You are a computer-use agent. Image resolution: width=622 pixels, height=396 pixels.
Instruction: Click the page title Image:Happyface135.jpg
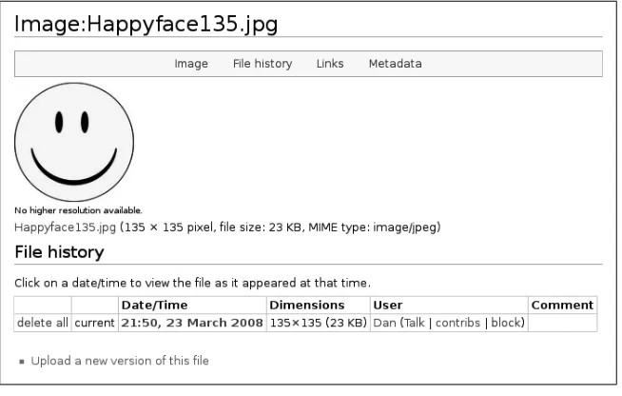click(x=146, y=24)
